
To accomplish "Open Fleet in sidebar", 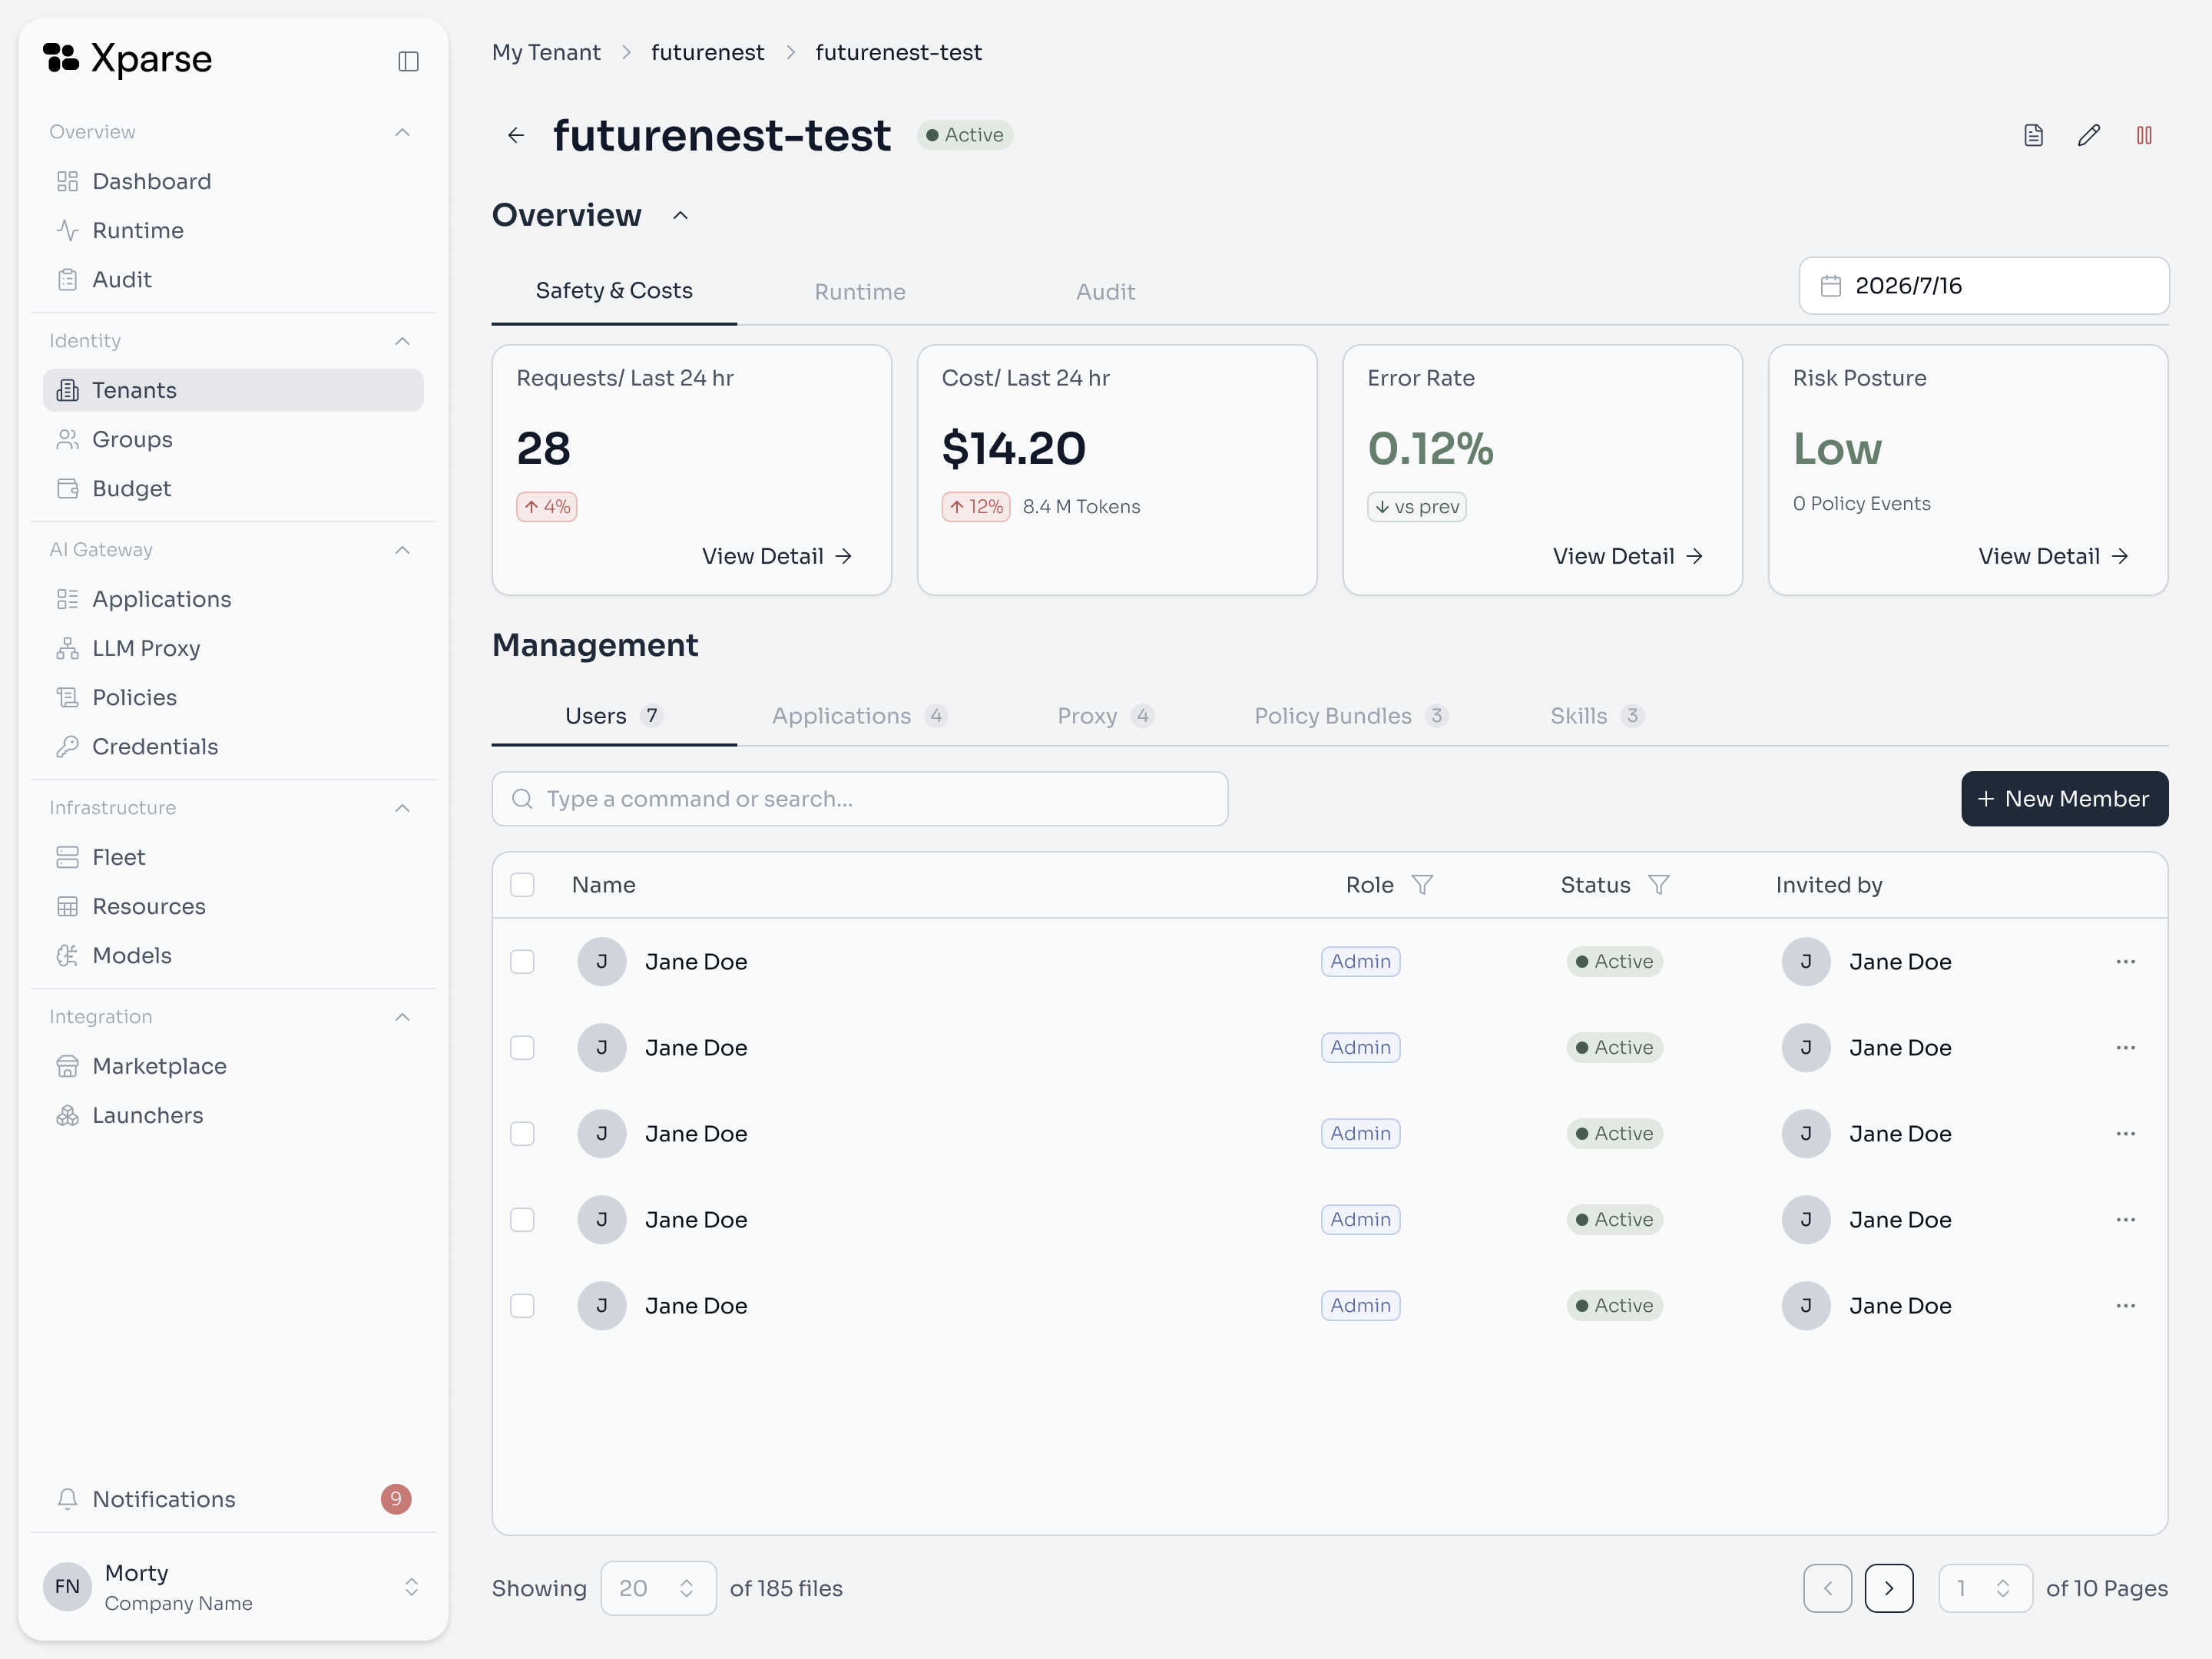I will click(233, 857).
